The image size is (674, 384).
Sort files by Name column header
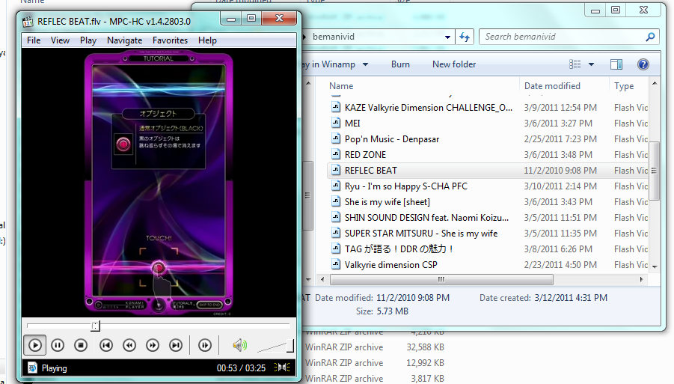pyautogui.click(x=341, y=86)
